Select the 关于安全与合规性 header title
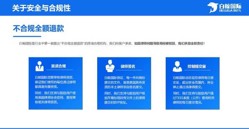This screenshot has width=249, height=129. [x=41, y=8]
